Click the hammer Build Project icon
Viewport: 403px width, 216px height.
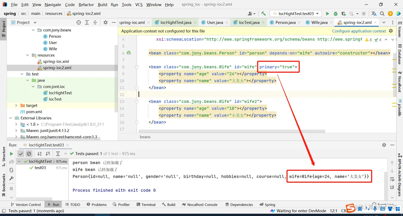point(263,14)
